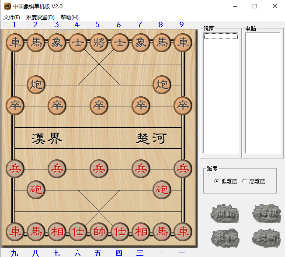The height and width of the screenshot is (257, 285).
Task: Click the black general 將 piece
Action: coord(99,42)
